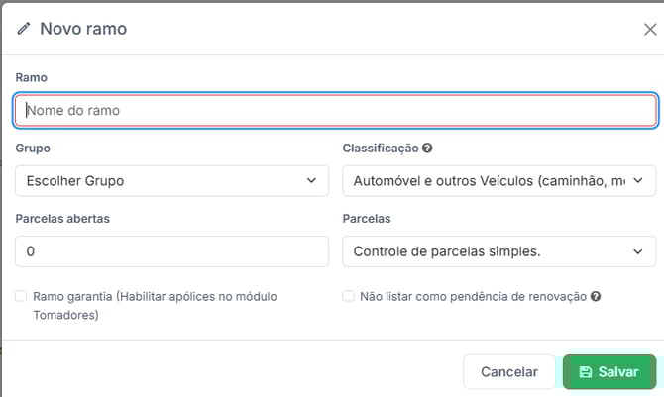Open the Escolher Grupo dropdown
Viewport: 664px width, 397px height.
pos(171,181)
